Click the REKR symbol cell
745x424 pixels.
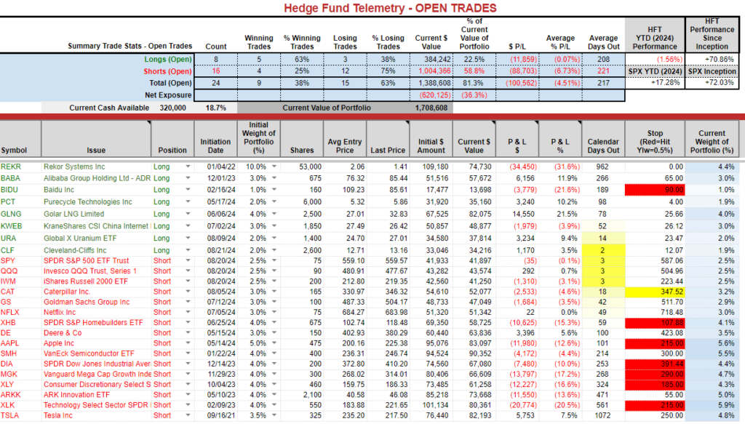pos(20,167)
